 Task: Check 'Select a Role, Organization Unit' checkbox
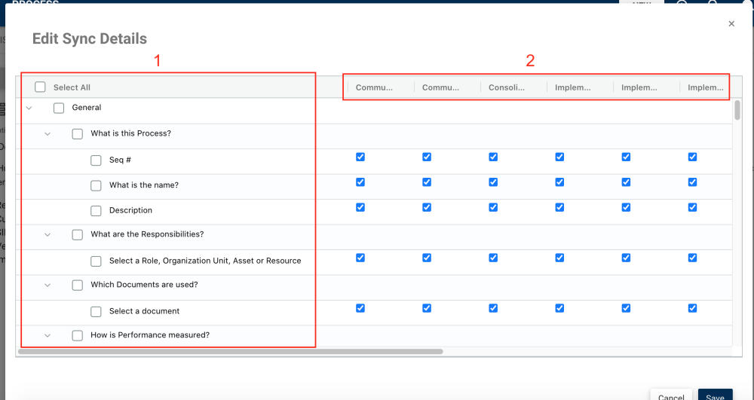[96, 261]
